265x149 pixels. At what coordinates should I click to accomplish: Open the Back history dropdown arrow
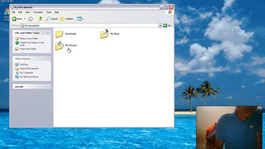25,19
